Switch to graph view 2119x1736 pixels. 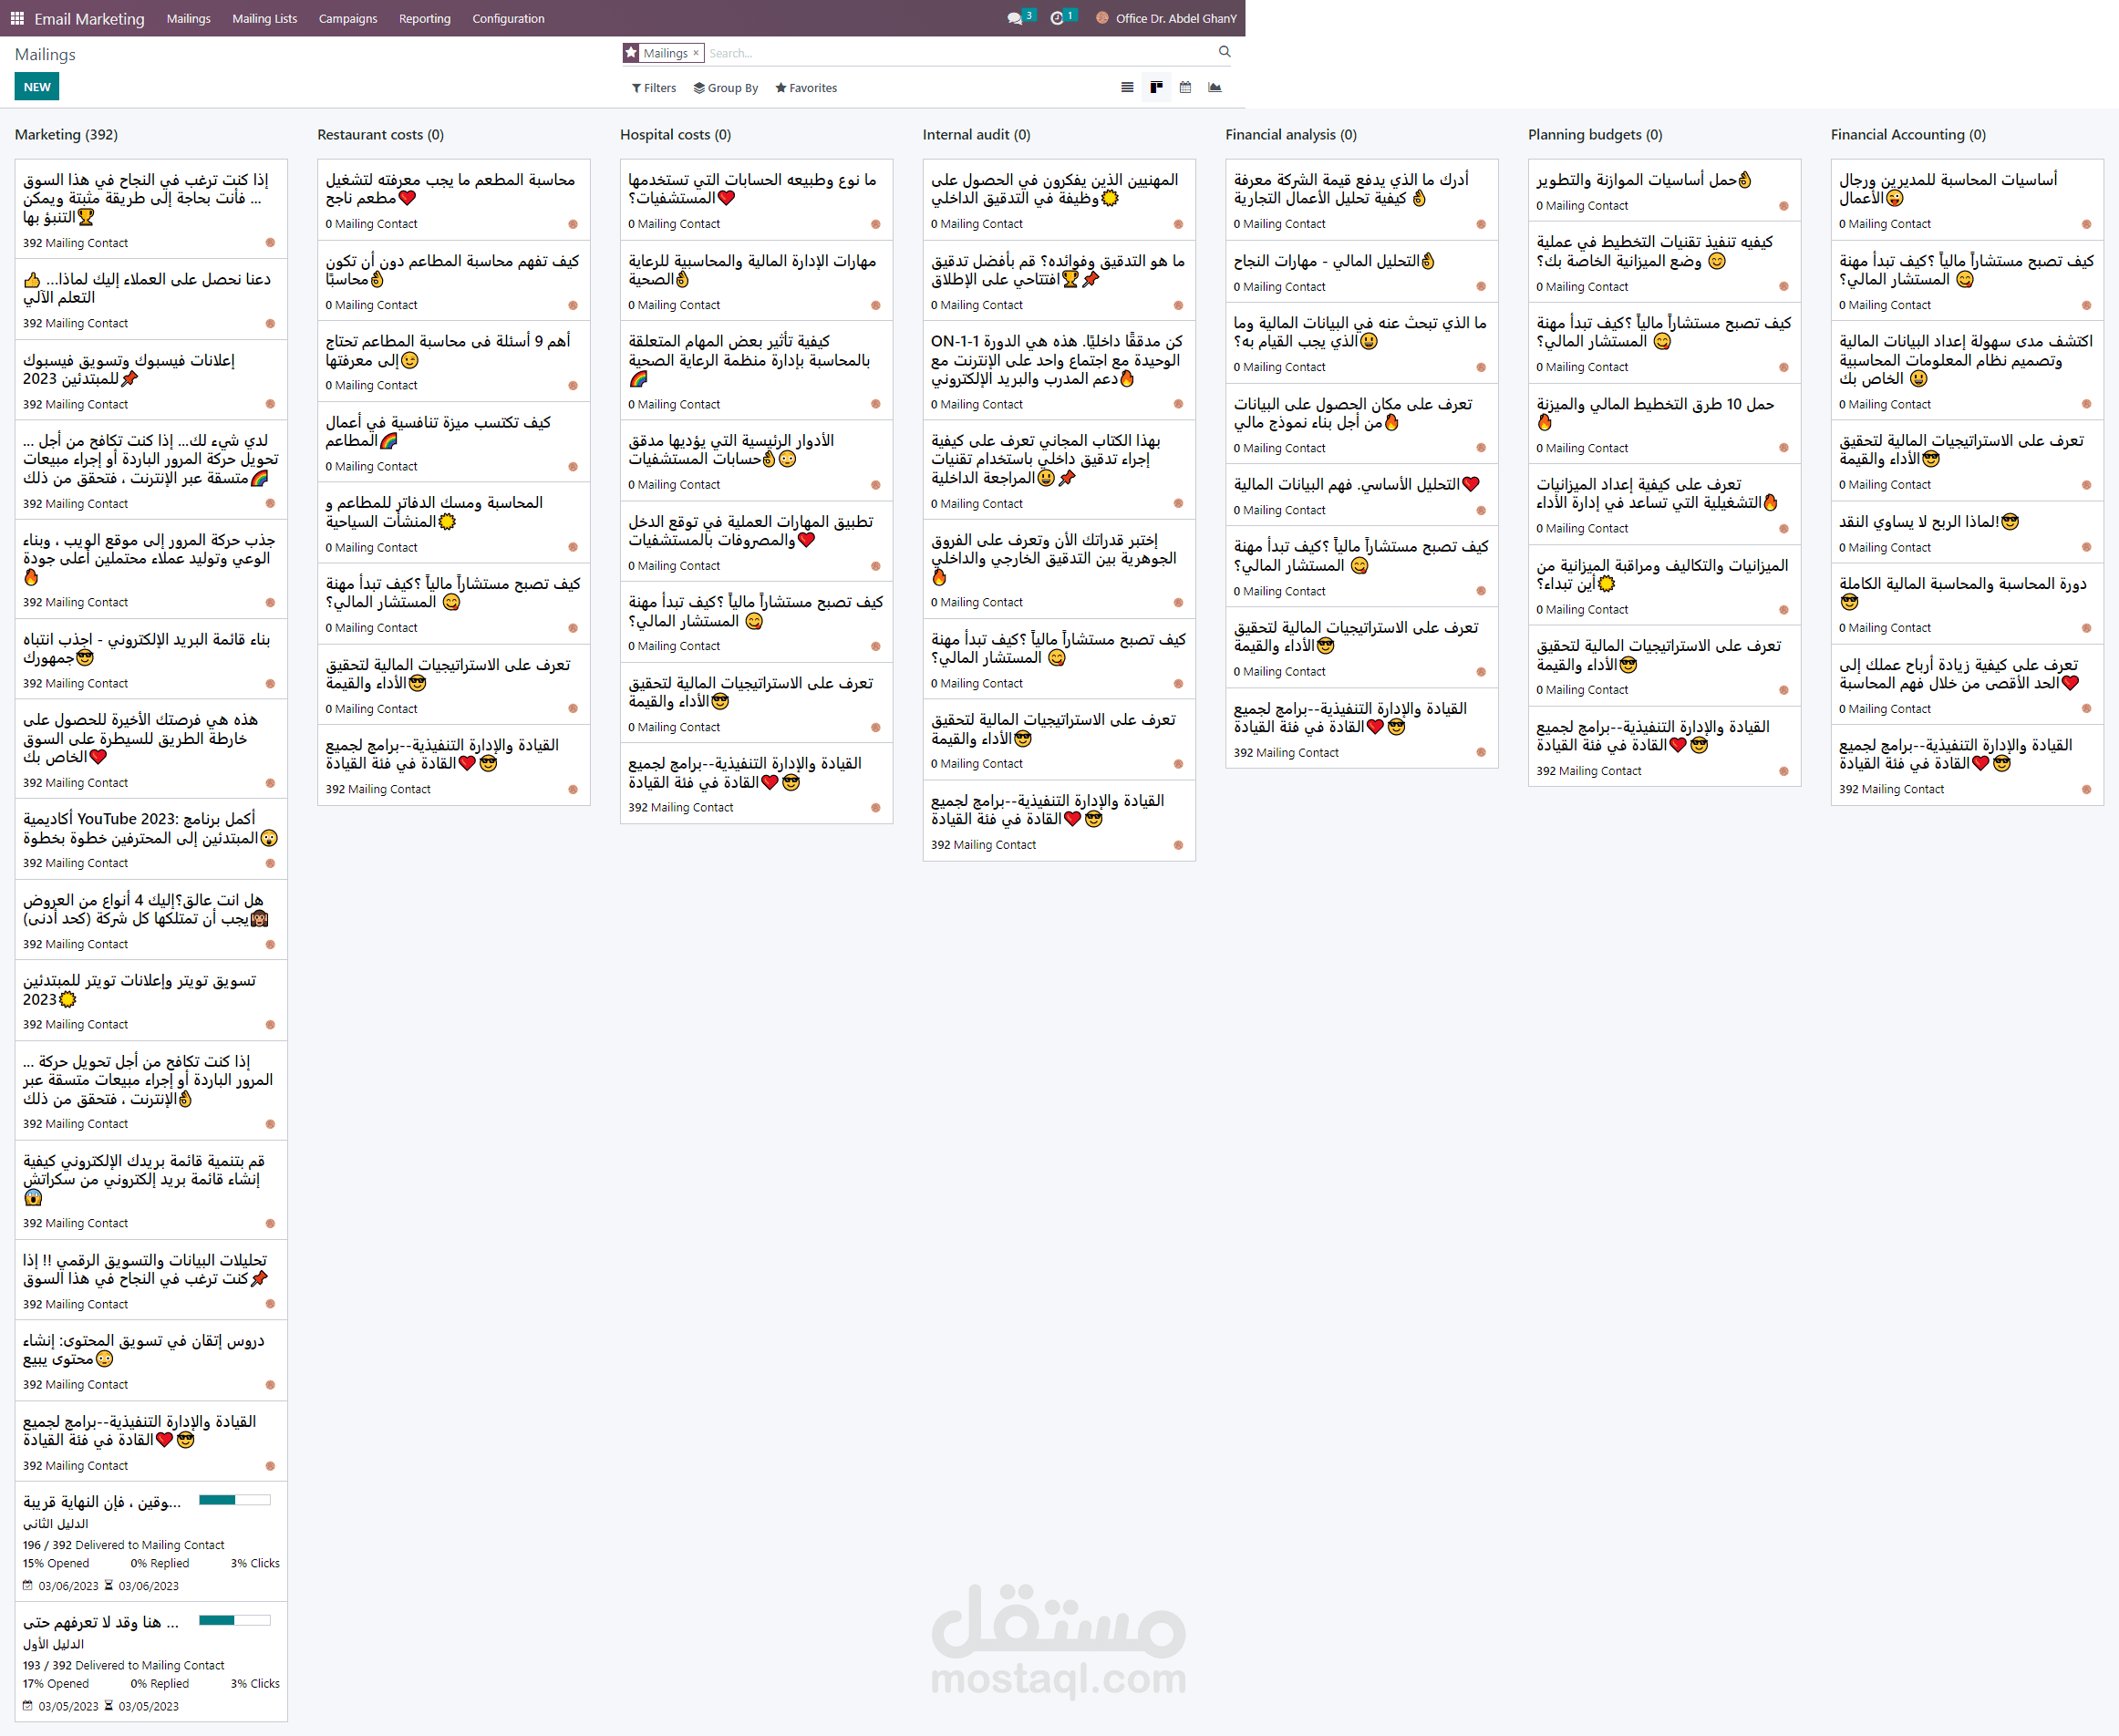tap(1214, 88)
